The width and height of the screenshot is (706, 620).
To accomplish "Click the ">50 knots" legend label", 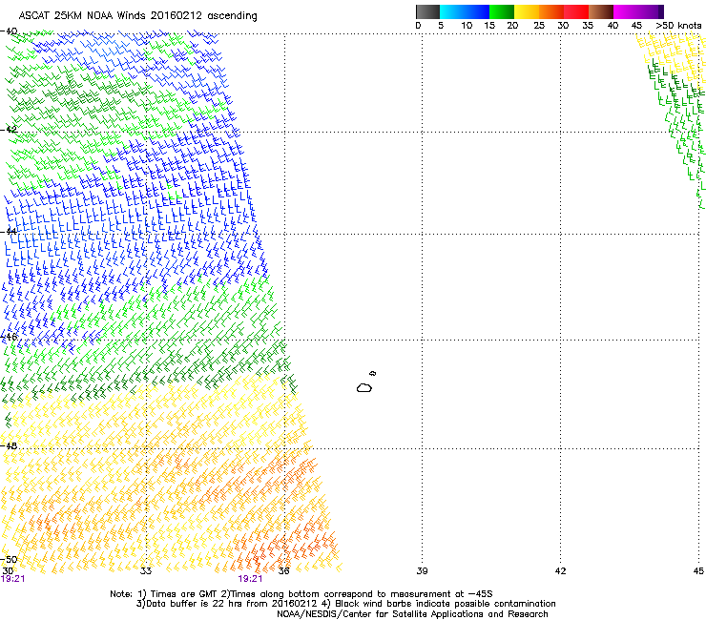I will tap(678, 26).
